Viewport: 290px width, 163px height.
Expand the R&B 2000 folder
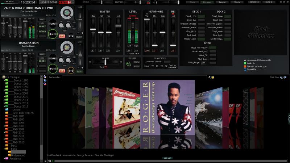pos(5,126)
